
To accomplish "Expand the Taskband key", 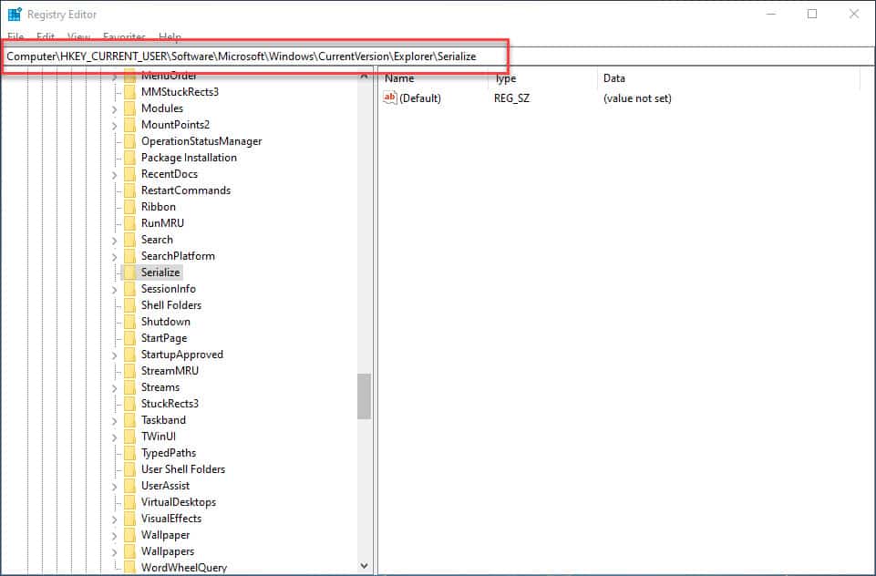I will pos(115,421).
